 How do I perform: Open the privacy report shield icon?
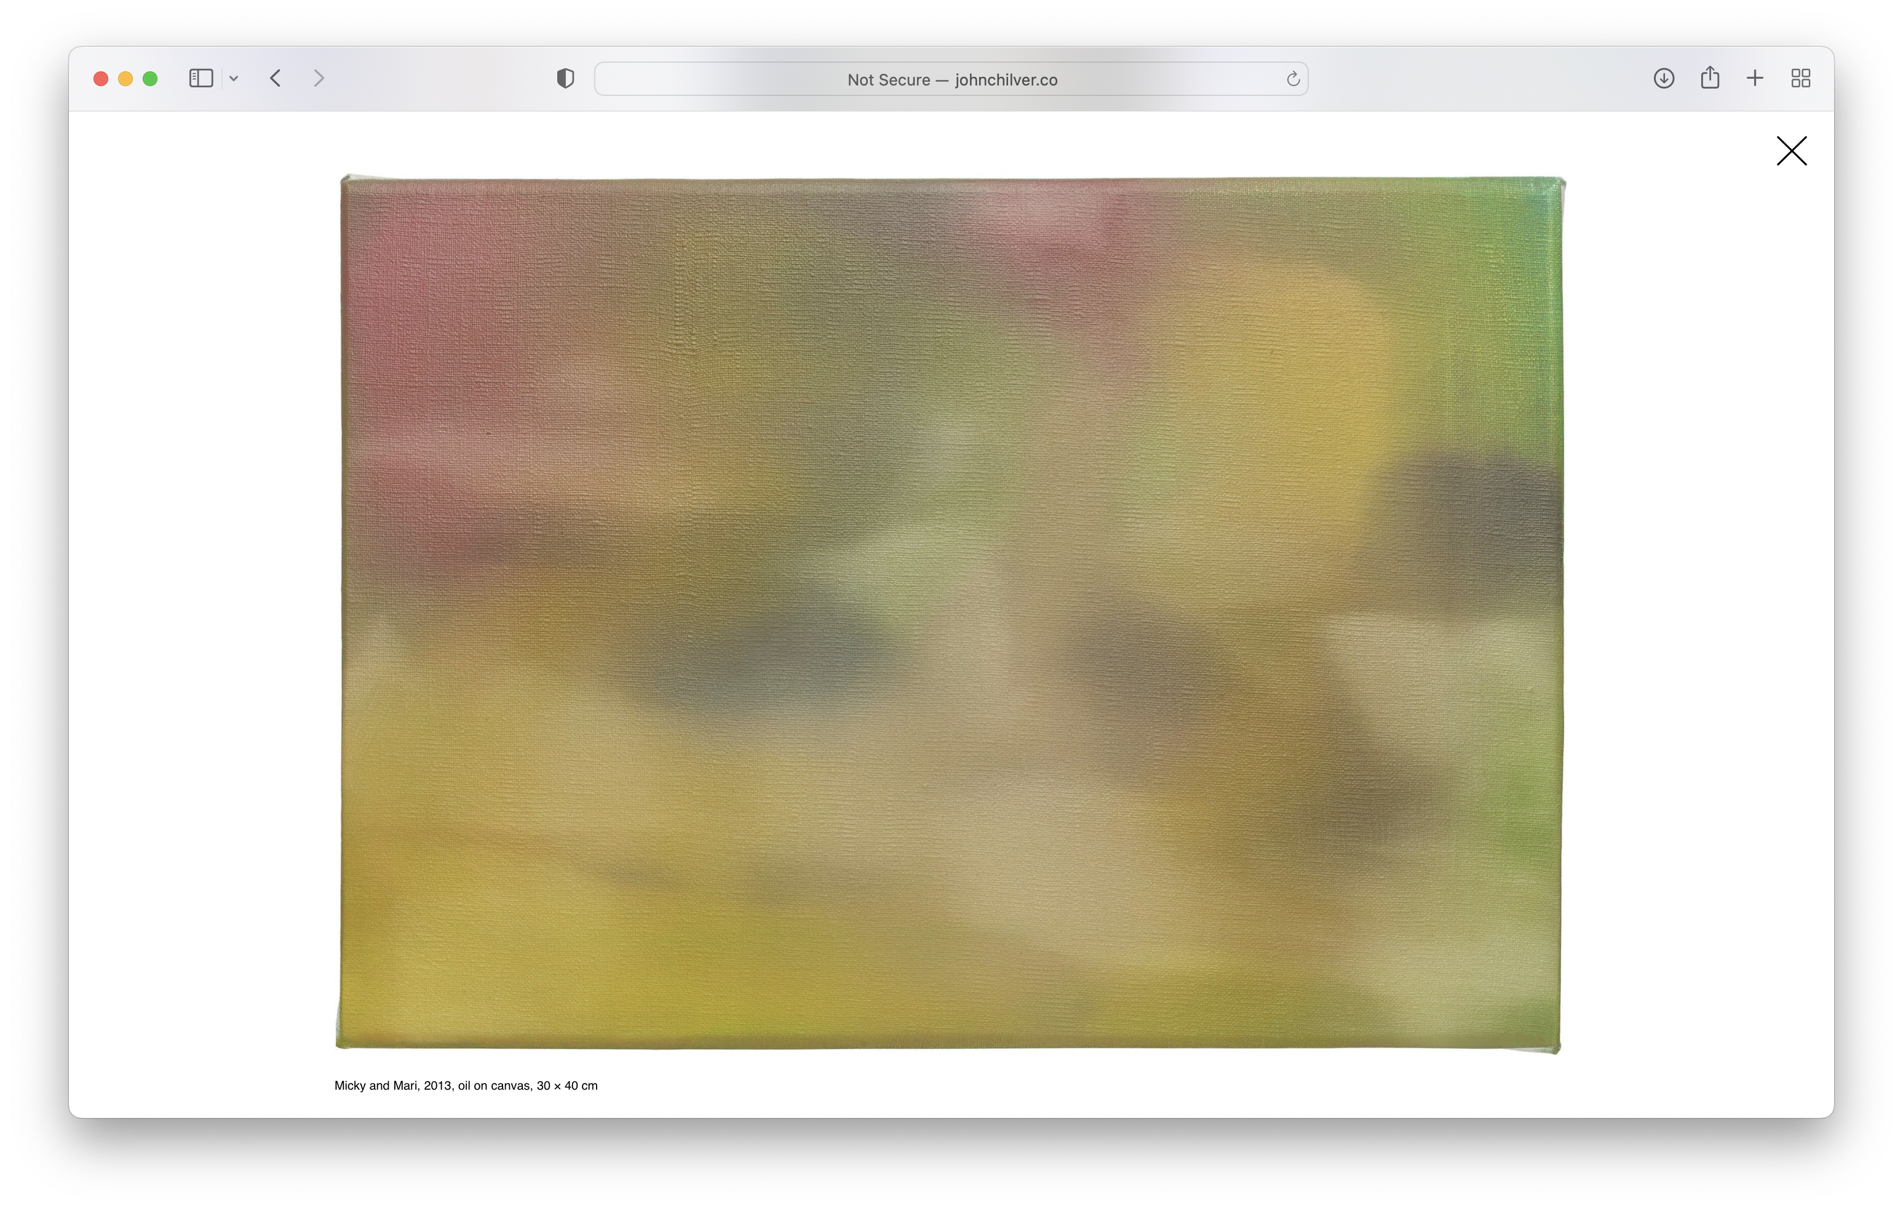pyautogui.click(x=565, y=78)
